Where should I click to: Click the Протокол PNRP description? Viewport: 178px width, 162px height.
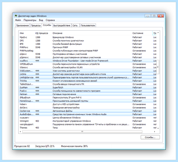tap(60, 47)
